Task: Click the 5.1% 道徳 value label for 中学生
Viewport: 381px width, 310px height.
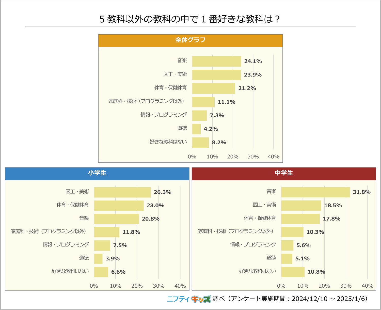Action: 302,259
